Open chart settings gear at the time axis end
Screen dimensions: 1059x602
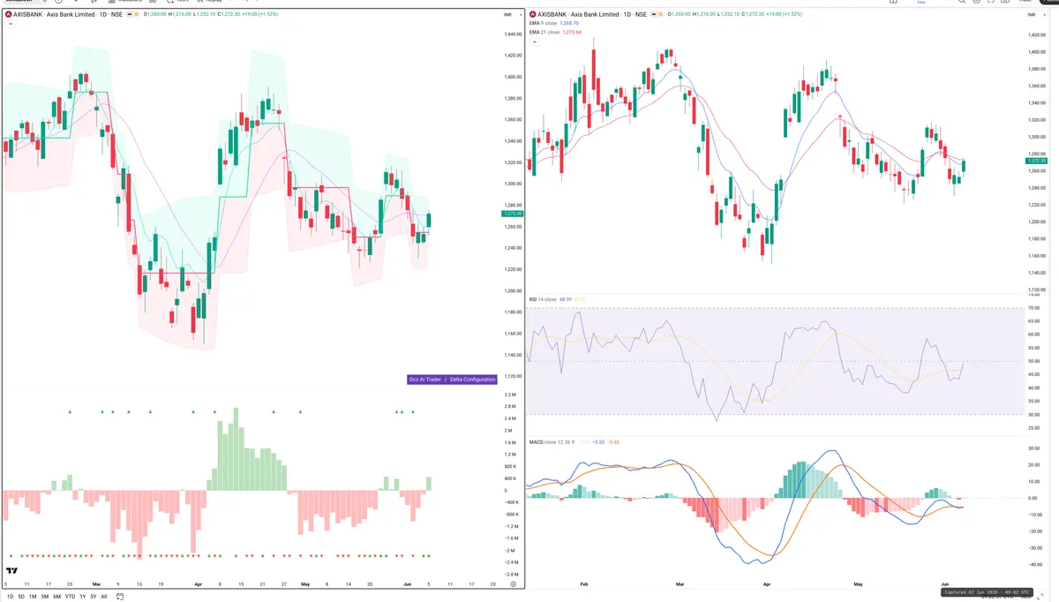(x=513, y=584)
